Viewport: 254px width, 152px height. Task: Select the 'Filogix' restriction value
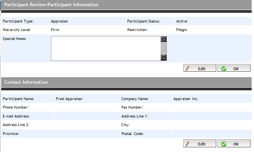tap(182, 30)
